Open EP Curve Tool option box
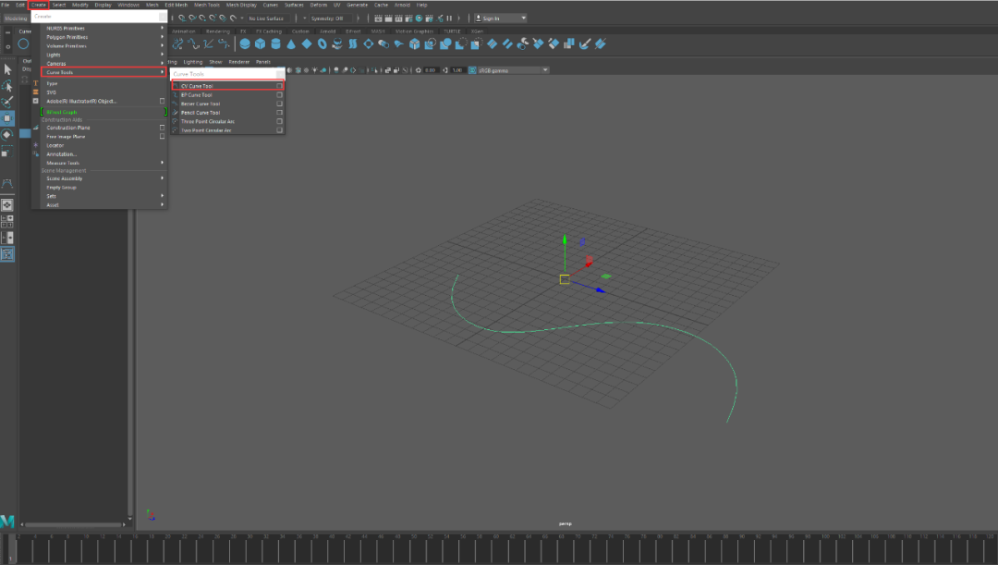The height and width of the screenshot is (565, 998). tap(279, 95)
